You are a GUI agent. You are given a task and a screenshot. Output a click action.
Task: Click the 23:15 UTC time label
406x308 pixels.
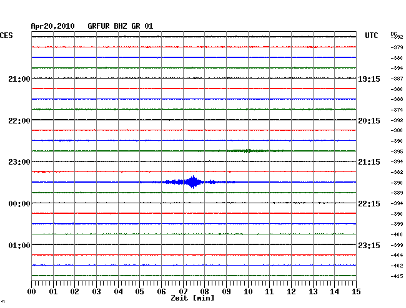369,246
